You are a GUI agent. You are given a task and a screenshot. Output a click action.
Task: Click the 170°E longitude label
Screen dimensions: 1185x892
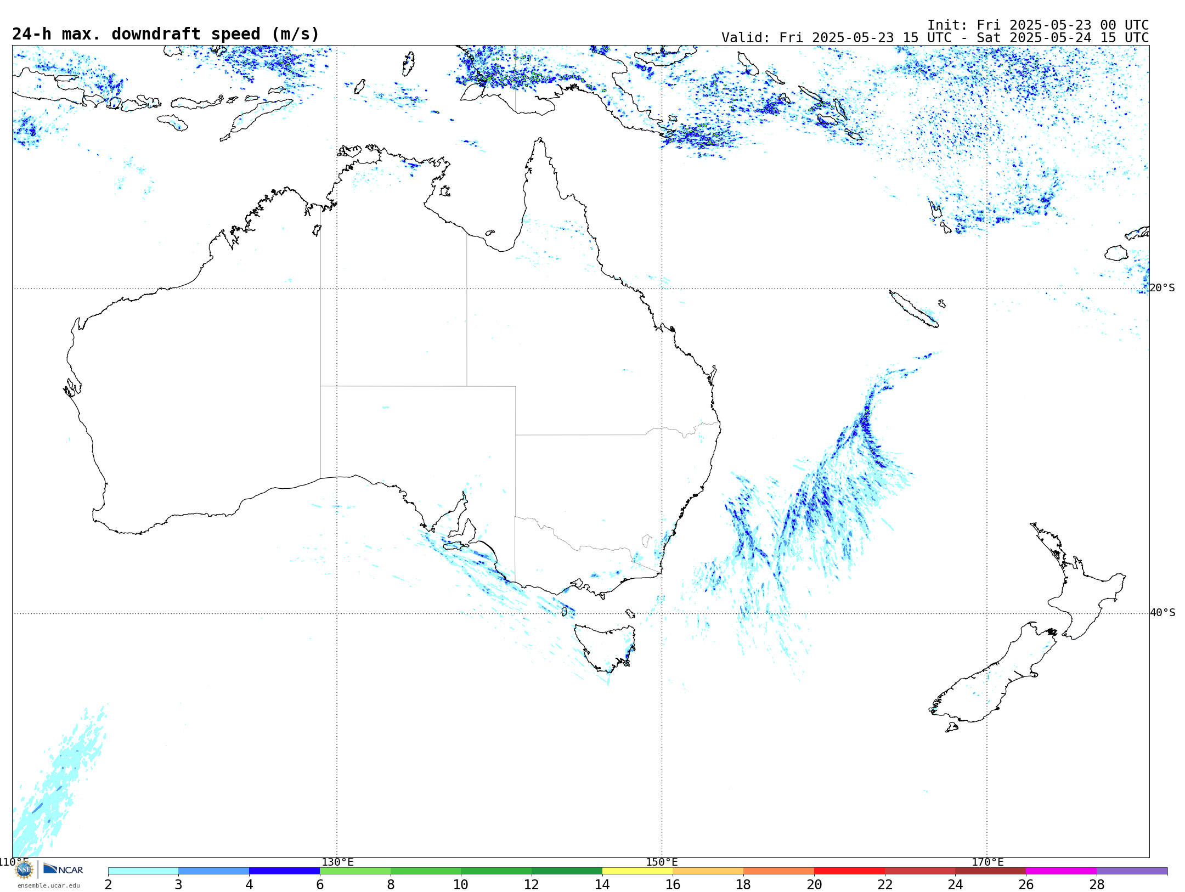(988, 862)
